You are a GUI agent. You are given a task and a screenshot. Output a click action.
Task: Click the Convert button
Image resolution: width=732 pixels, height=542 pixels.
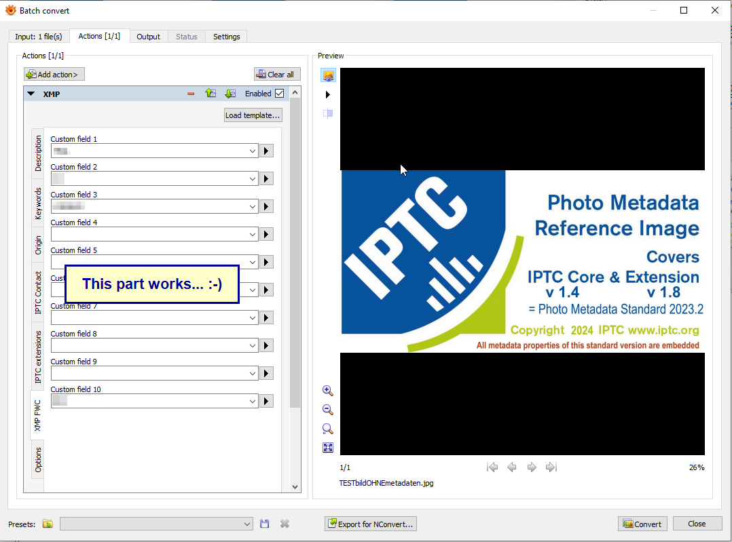(642, 524)
